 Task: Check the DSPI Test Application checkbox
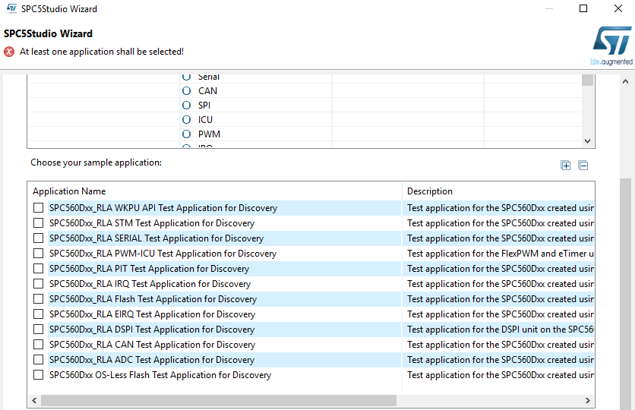click(x=39, y=329)
